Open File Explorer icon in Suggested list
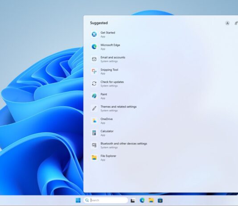Screen dimensions: 238x206 click(94, 157)
